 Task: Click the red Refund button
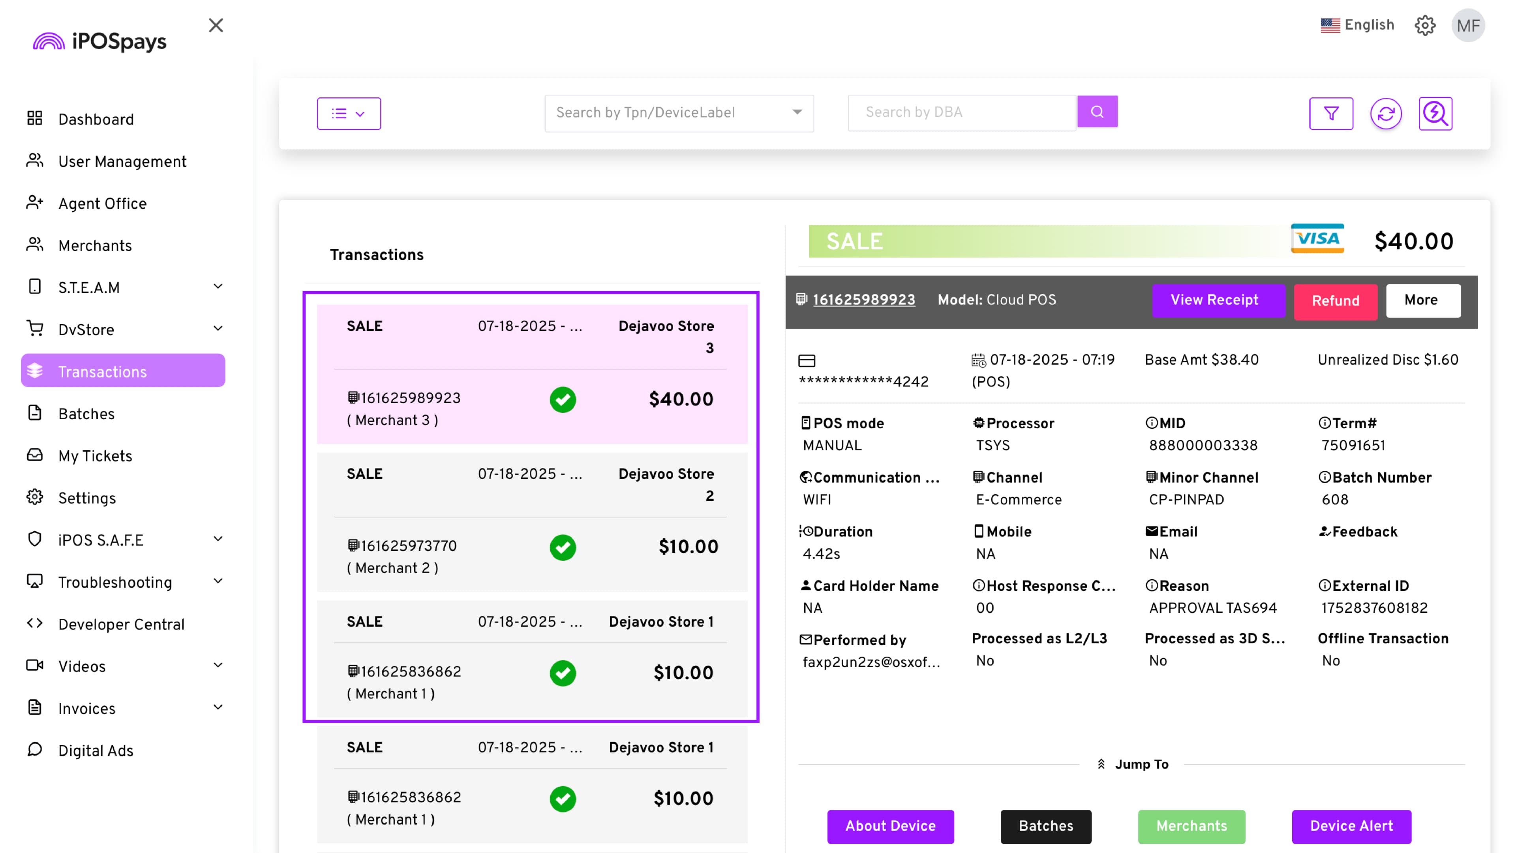[x=1335, y=301]
